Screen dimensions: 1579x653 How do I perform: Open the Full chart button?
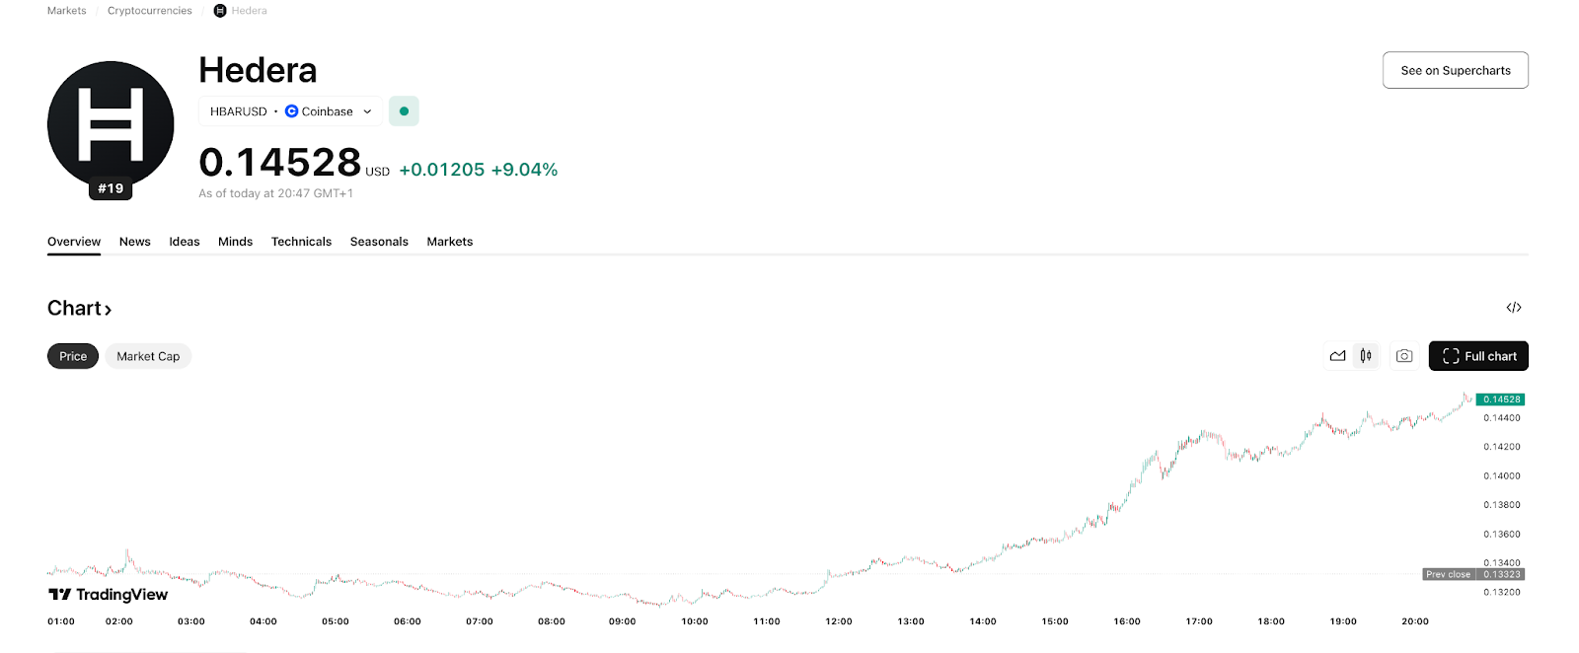pyautogui.click(x=1477, y=356)
